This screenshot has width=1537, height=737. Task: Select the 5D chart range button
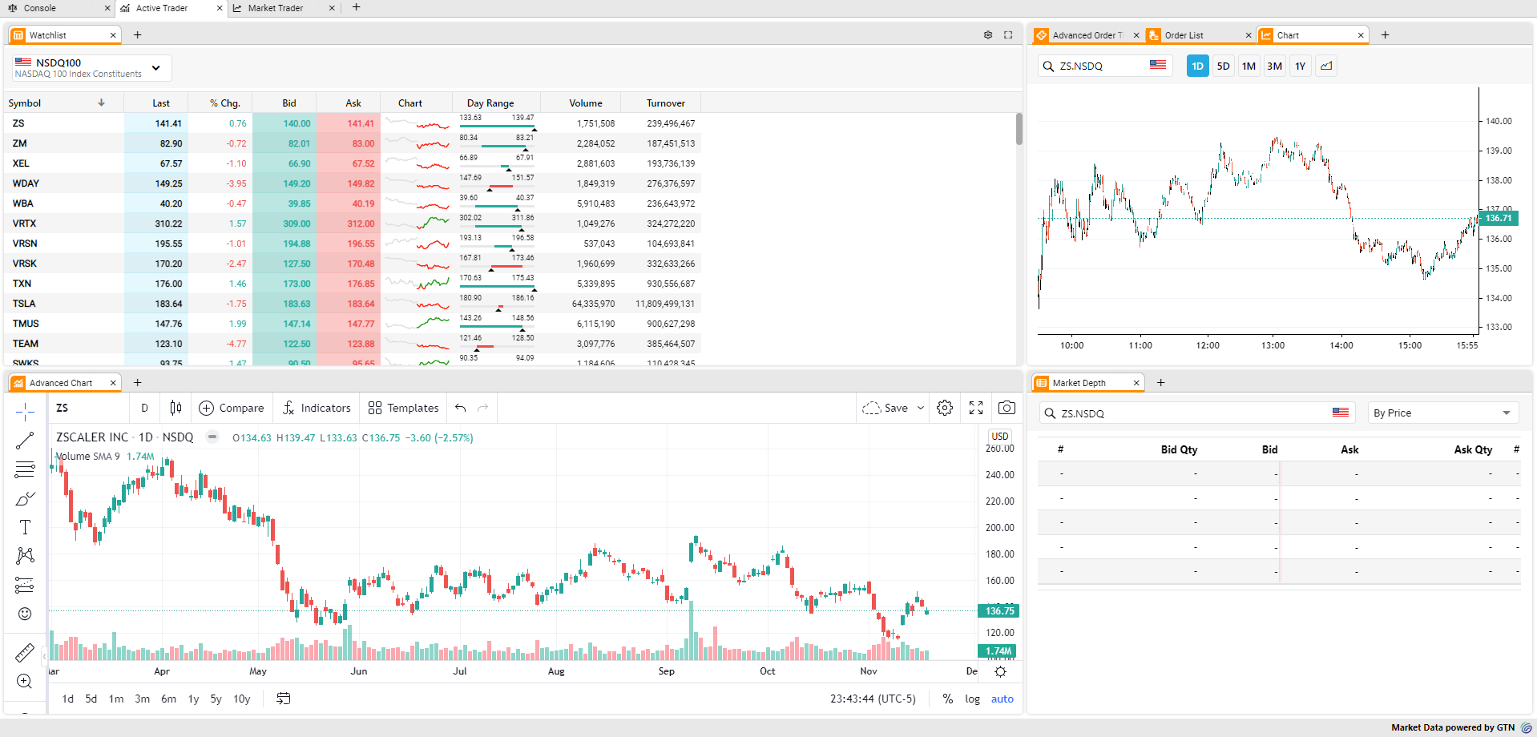[1223, 66]
